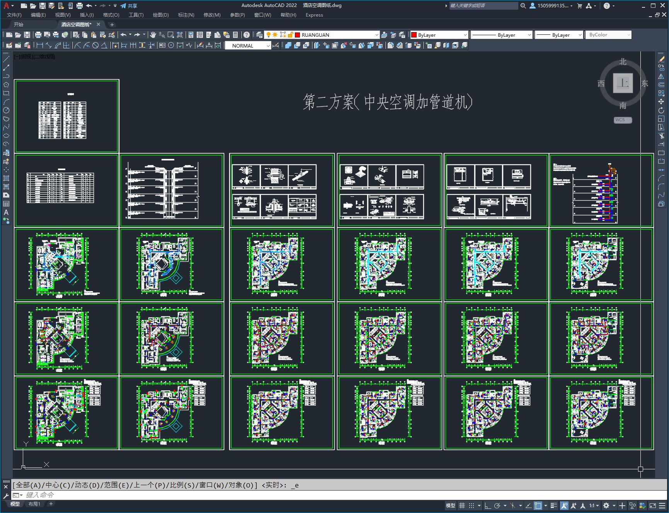This screenshot has width=669, height=513.
Task: Open the Express menu
Action: pyautogui.click(x=314, y=15)
